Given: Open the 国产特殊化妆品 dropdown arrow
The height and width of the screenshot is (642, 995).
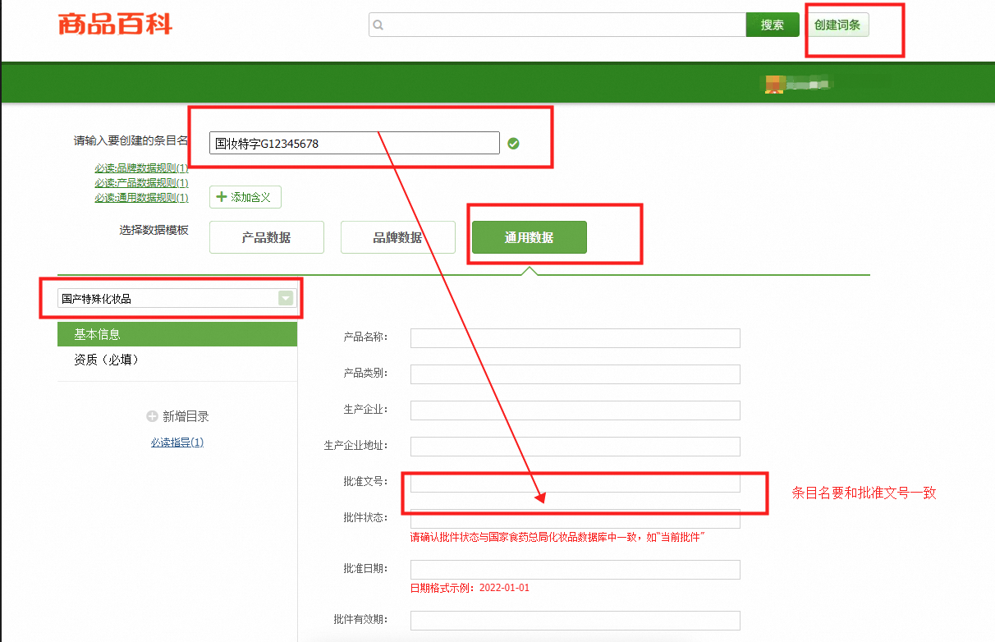Looking at the screenshot, I should (x=286, y=298).
